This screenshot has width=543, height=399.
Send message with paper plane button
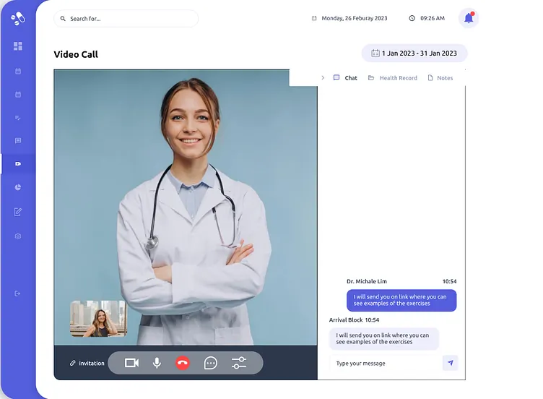point(450,363)
